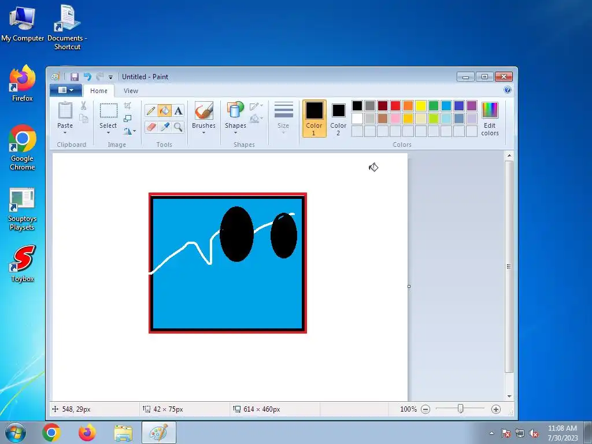This screenshot has width=592, height=444.
Task: Click the zoom out minus button
Action: click(425, 409)
